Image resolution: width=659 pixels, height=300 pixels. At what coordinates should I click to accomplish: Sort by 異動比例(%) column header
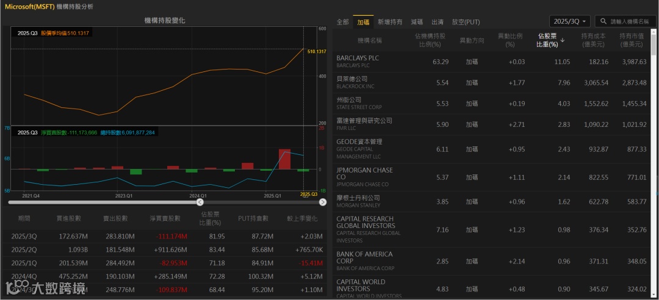pos(510,40)
